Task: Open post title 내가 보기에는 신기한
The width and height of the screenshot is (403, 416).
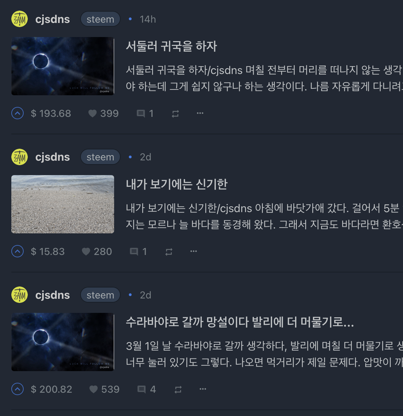Action: pos(177,184)
